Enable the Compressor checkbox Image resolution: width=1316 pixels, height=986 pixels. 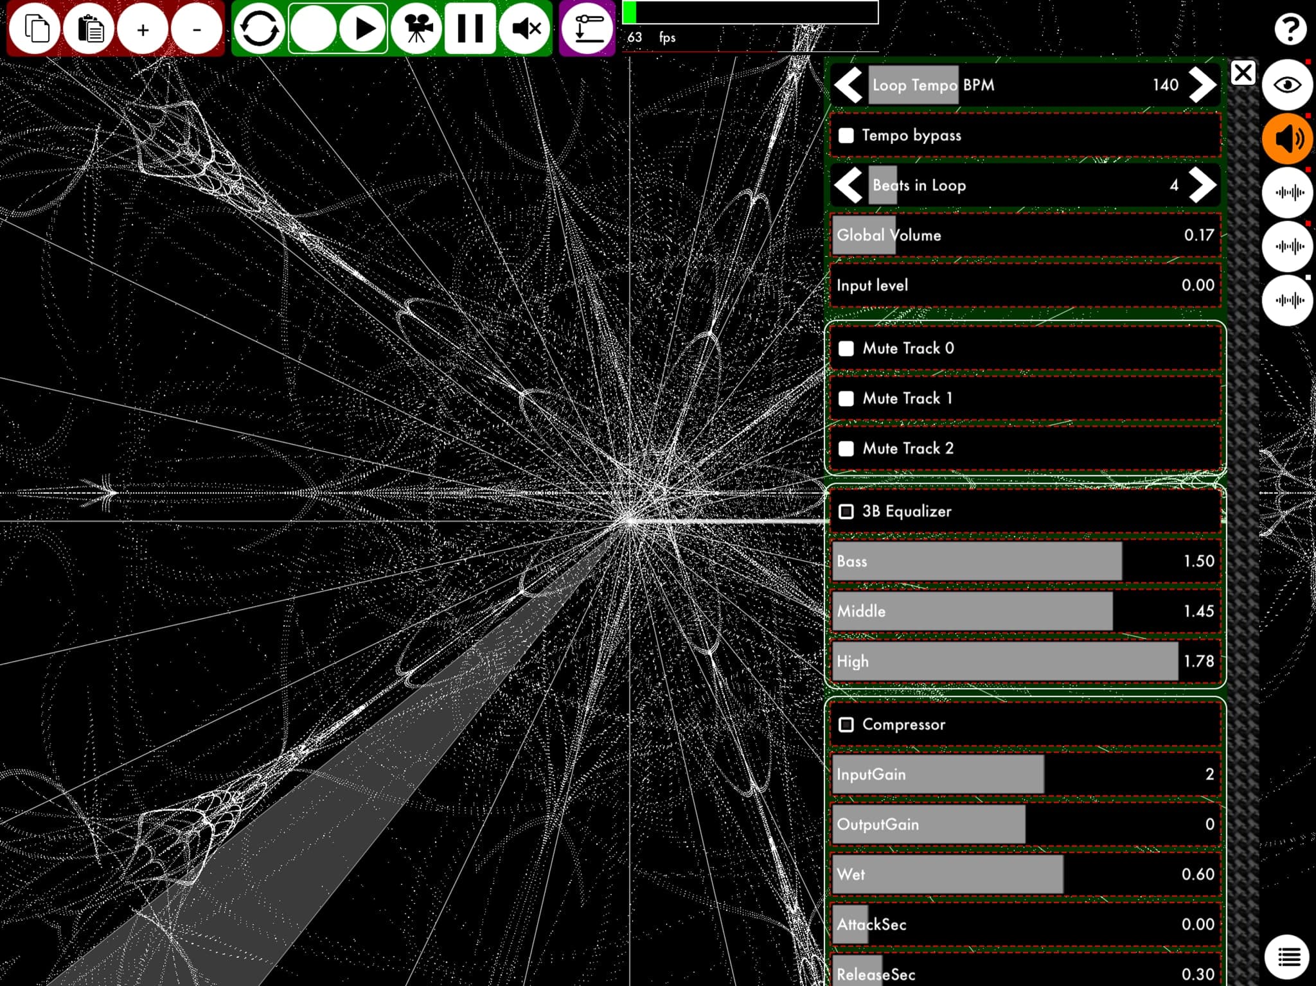click(x=846, y=725)
